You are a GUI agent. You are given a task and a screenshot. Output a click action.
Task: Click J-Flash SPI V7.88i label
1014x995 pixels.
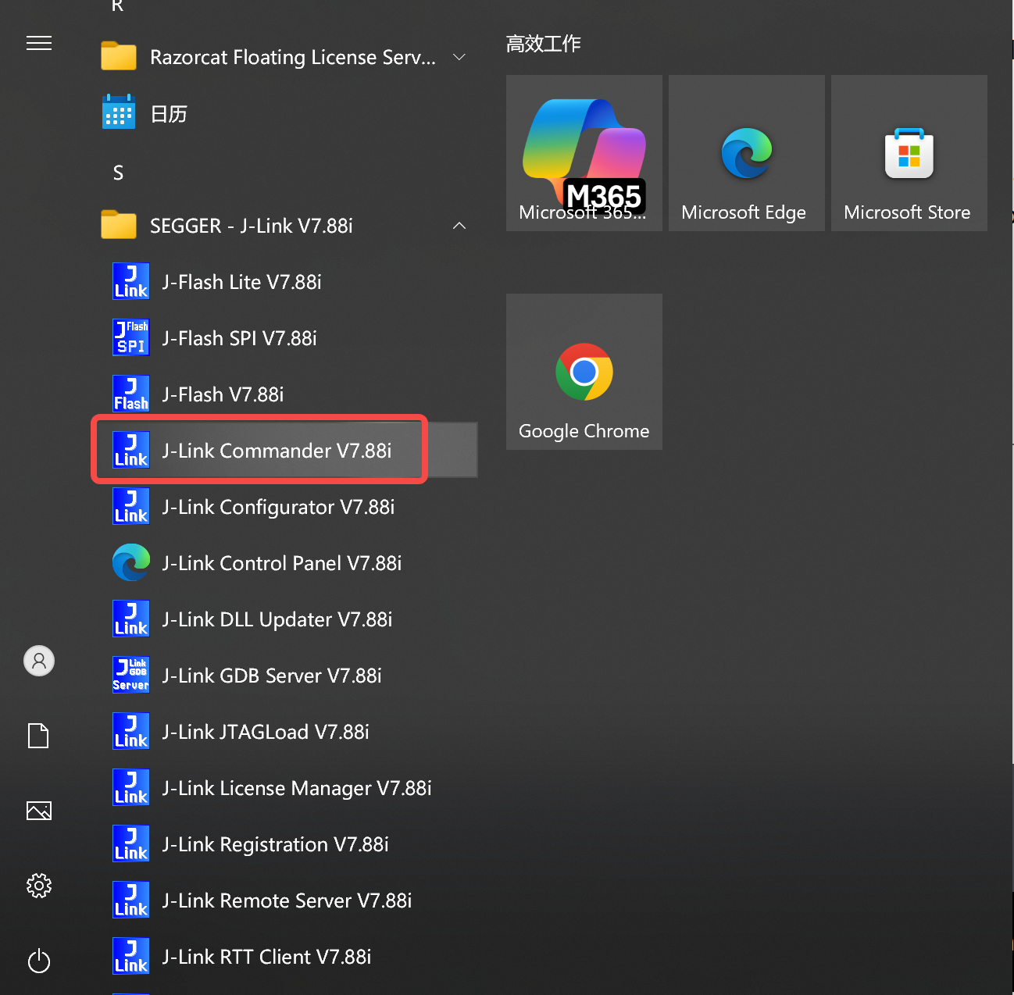pos(240,338)
